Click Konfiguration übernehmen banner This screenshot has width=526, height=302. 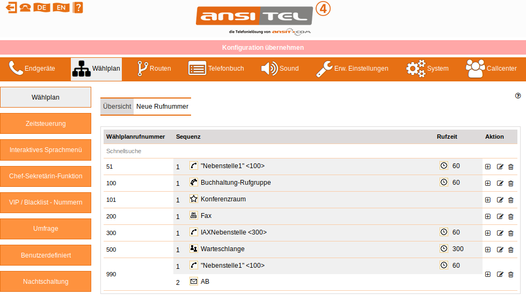click(263, 48)
